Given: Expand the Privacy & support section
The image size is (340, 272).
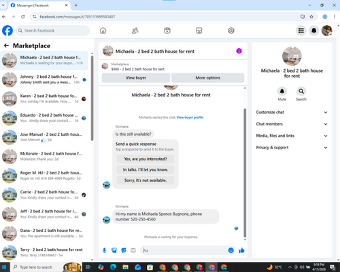Looking at the screenshot, I should [x=292, y=148].
